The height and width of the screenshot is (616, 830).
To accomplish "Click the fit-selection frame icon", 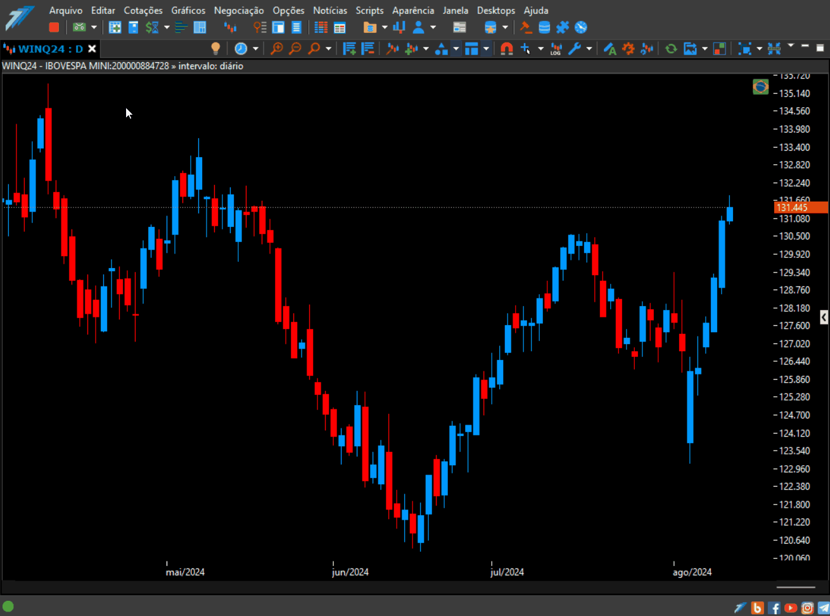I will pyautogui.click(x=745, y=48).
